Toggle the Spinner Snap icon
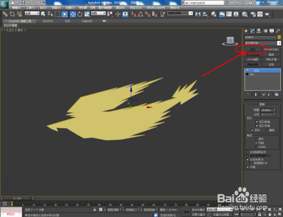The width and height of the screenshot is (283, 217). pos(155,14)
